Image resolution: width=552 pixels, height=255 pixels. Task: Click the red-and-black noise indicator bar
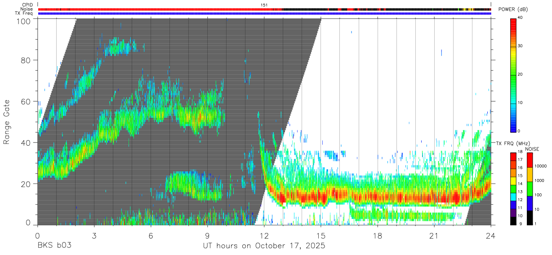pyautogui.click(x=264, y=9)
